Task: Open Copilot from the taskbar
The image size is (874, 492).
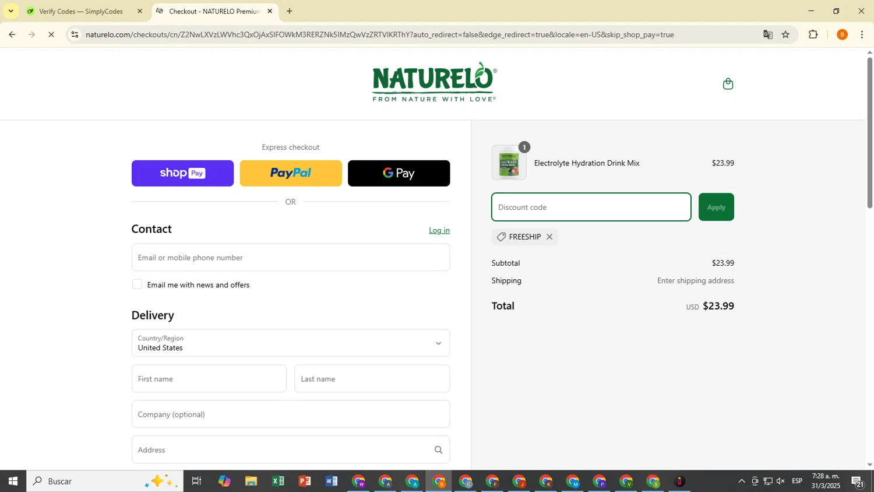Action: tap(224, 481)
